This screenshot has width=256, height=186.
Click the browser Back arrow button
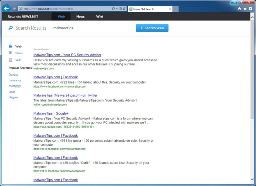(6, 8)
